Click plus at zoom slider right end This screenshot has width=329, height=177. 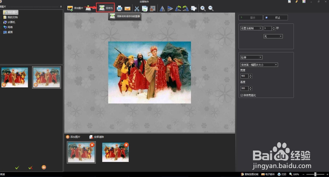pyautogui.click(x=327, y=174)
